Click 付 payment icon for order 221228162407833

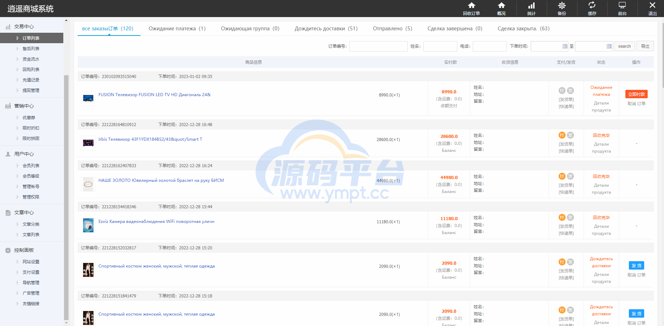(x=562, y=176)
